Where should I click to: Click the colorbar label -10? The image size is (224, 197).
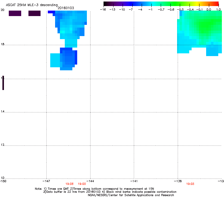pyautogui.click(x=122, y=10)
